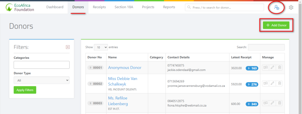
Task: Click the Apply Filters button
Action: pyautogui.click(x=25, y=90)
